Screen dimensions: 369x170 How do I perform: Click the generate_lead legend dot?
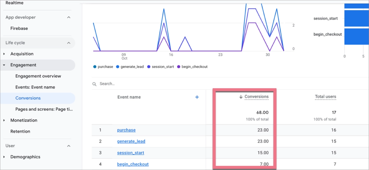(118, 67)
